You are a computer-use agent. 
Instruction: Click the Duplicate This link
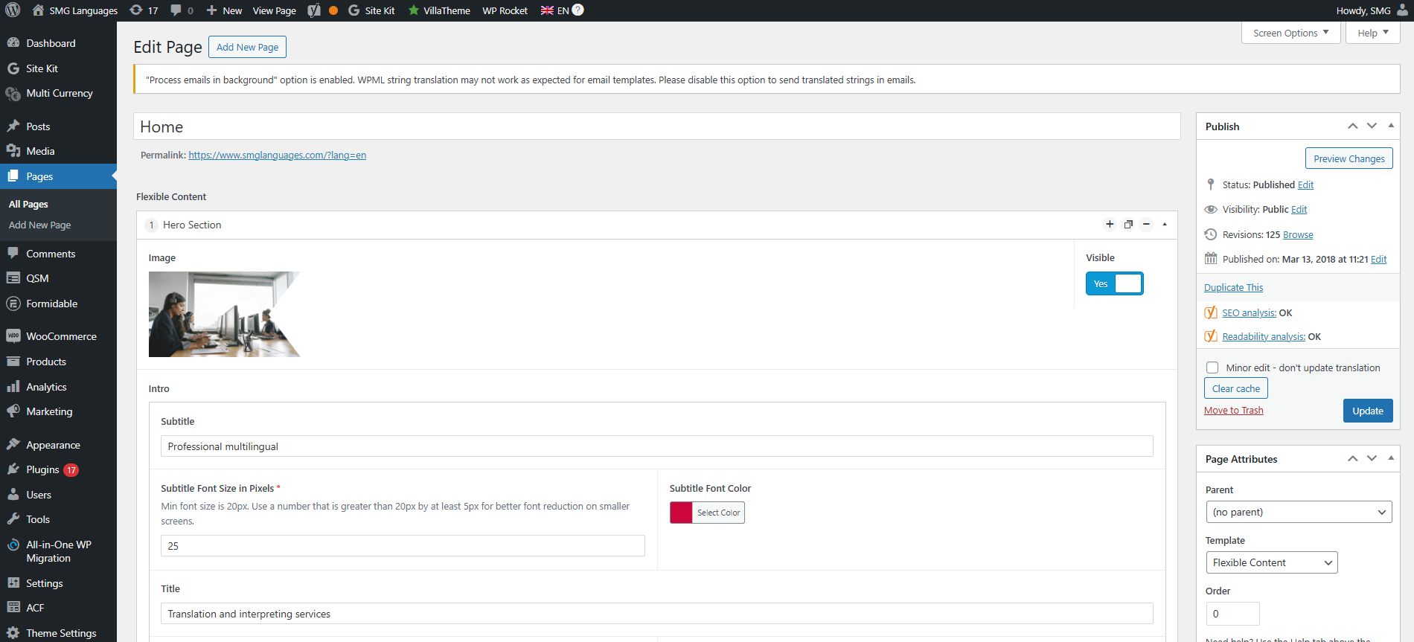click(x=1233, y=287)
